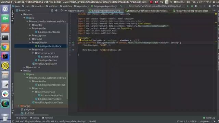The image size is (219, 123).
Task: Expand the config package
Action: [30, 25]
